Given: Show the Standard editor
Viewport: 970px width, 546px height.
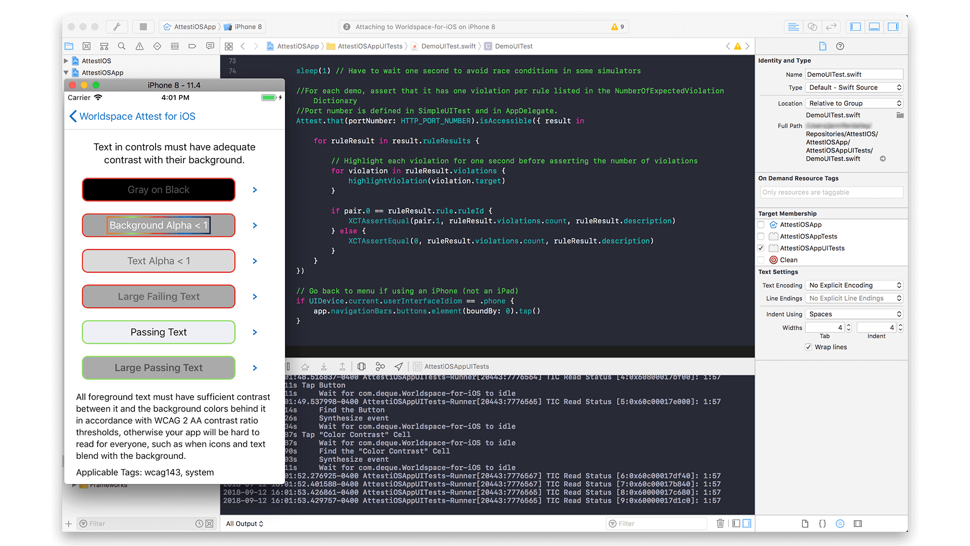Looking at the screenshot, I should coord(794,27).
